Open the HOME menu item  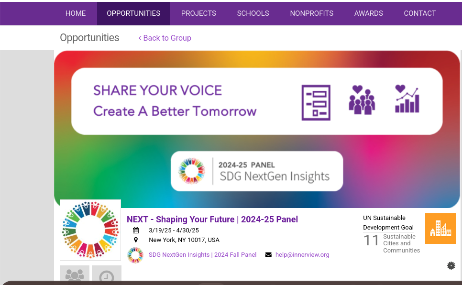(76, 13)
